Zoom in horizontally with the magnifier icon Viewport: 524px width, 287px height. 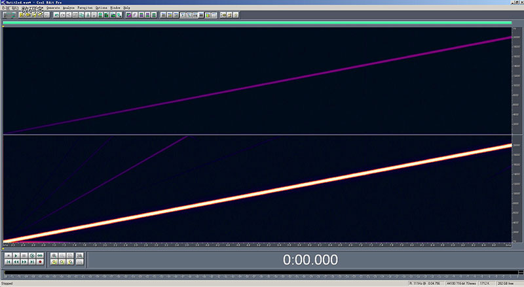coord(54,255)
